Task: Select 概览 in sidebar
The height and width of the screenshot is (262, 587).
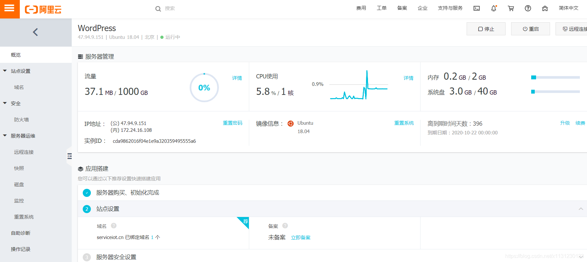Action: 36,55
